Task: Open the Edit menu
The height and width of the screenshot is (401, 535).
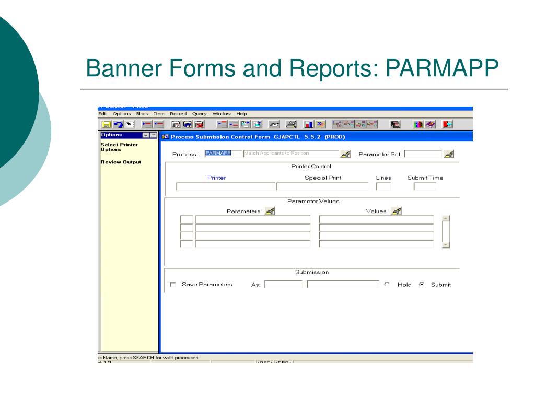Action: [x=102, y=114]
